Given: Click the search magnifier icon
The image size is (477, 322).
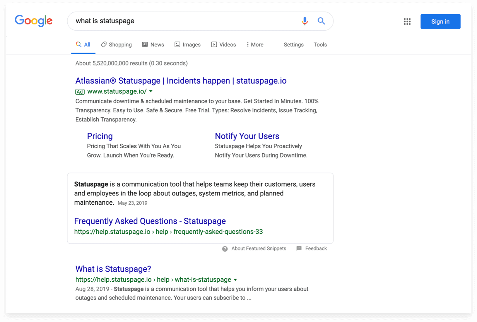Looking at the screenshot, I should pos(321,21).
